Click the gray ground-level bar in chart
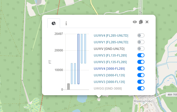177x112 pixels. [68, 87]
